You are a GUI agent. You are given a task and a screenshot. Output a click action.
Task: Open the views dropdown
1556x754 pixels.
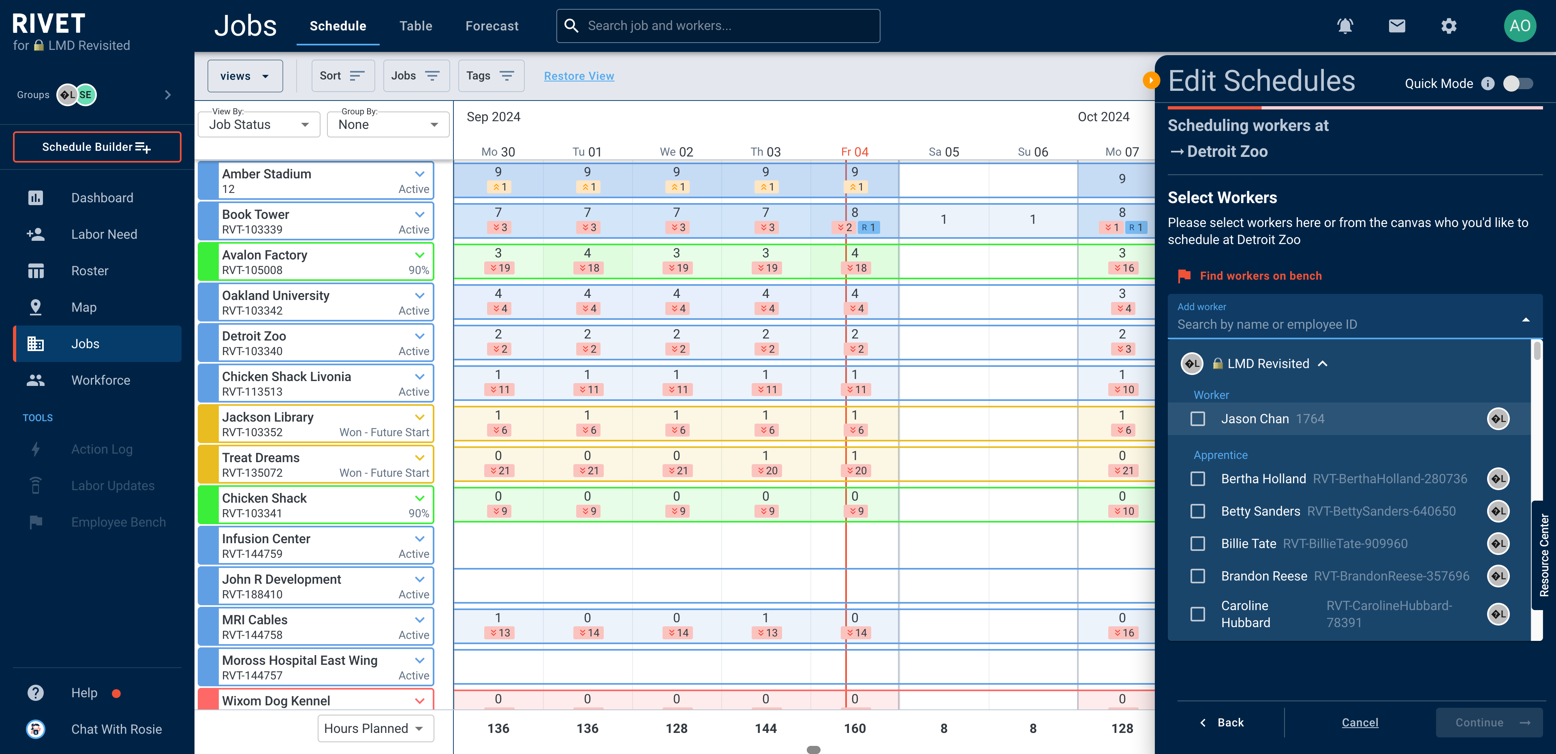coord(245,75)
